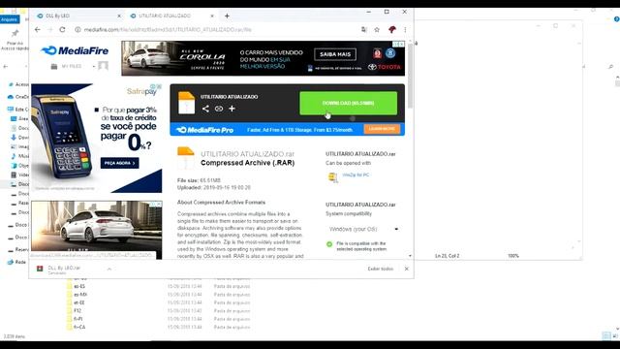Screen dimensions: 620x349
Task: Open the Windows (your OS) compatibility dropdown
Action: (x=363, y=229)
